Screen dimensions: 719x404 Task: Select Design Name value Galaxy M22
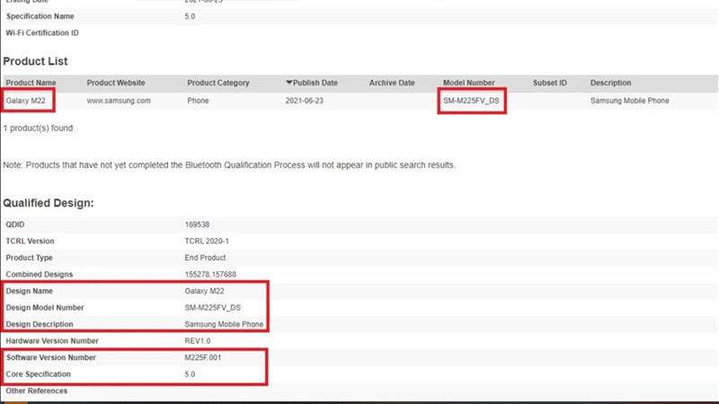tap(205, 291)
